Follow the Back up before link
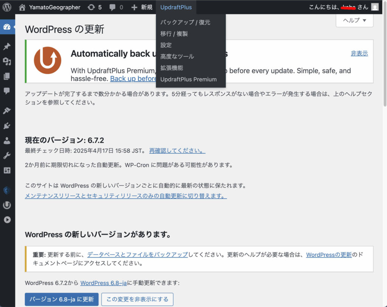387x307 pixels. click(x=133, y=79)
